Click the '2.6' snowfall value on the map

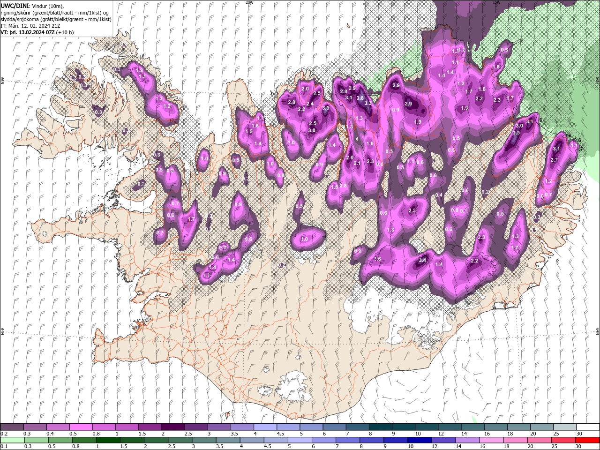coord(349,158)
